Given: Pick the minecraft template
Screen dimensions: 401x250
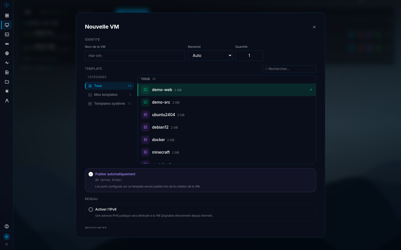Looking at the screenshot, I should coord(227,152).
